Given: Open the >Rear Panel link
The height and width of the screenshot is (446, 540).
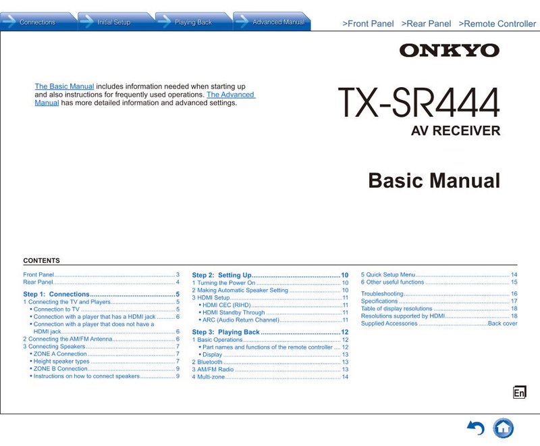Looking at the screenshot, I should (426, 24).
